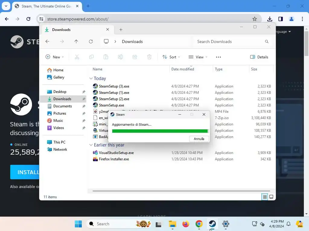The height and width of the screenshot is (231, 309).
Task: Switch to details list view icon
Action: tap(265, 197)
